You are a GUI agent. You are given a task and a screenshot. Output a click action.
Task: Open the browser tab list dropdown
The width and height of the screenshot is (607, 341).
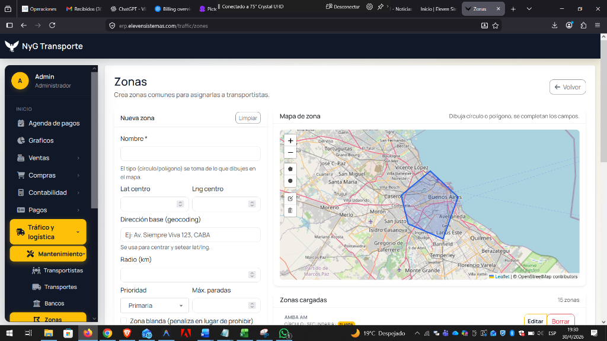529,8
